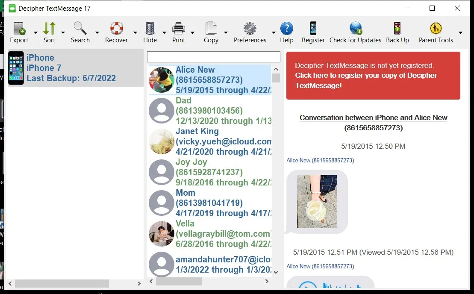
Task: Open the Search magnifier tool
Action: pyautogui.click(x=80, y=28)
